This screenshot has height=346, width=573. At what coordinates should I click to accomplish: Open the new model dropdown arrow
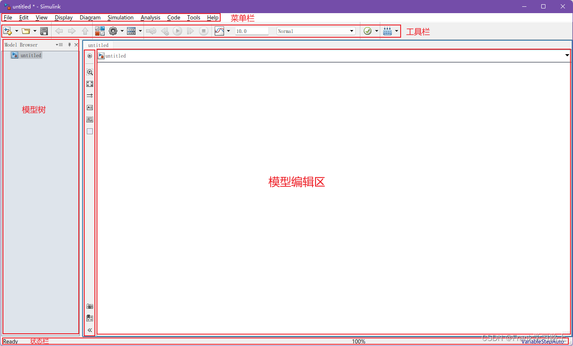pyautogui.click(x=16, y=30)
